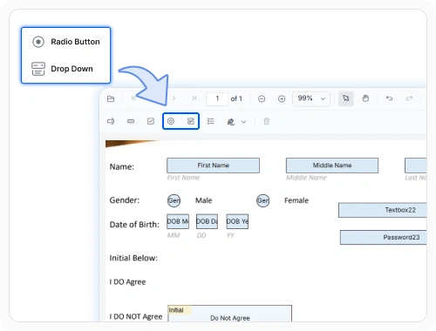Image resolution: width=436 pixels, height=331 pixels.
Task: Select the List Box form field tool
Action: coord(211,121)
